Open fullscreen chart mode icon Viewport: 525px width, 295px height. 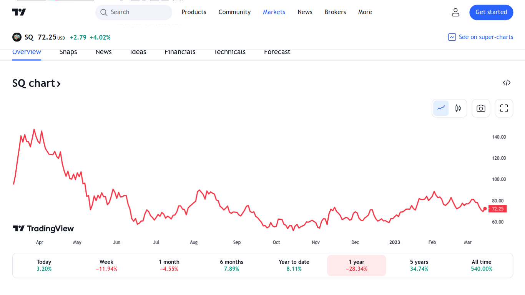click(504, 108)
